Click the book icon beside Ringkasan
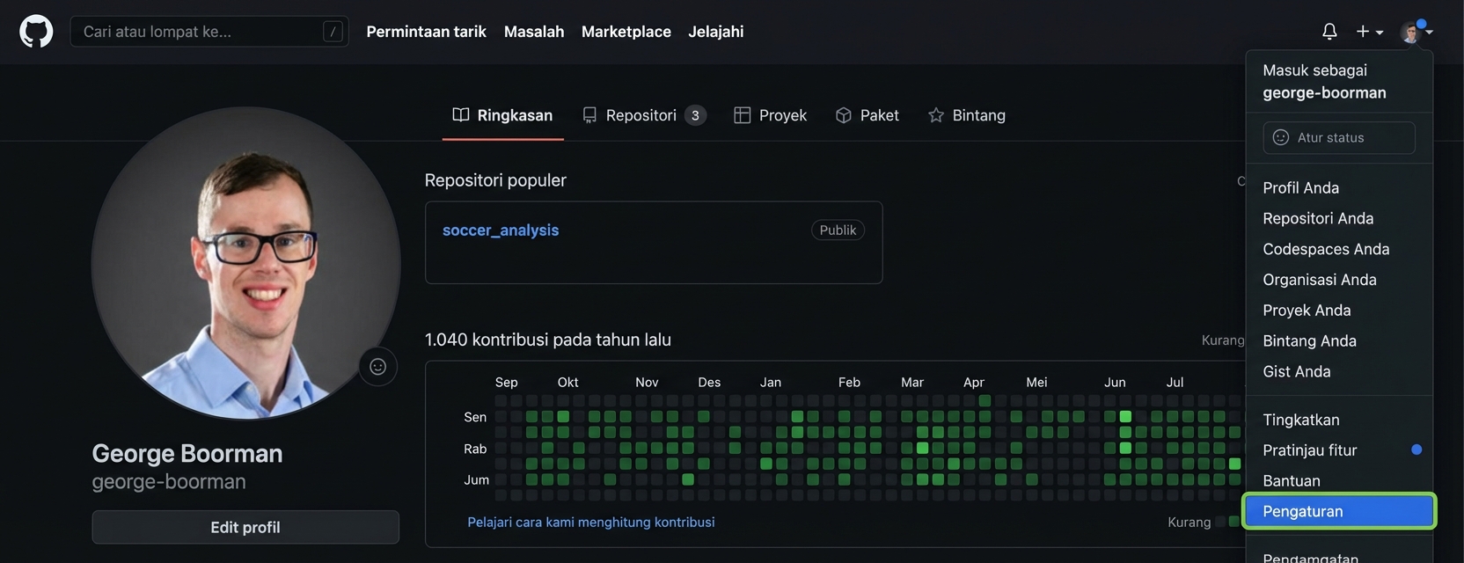 [460, 115]
